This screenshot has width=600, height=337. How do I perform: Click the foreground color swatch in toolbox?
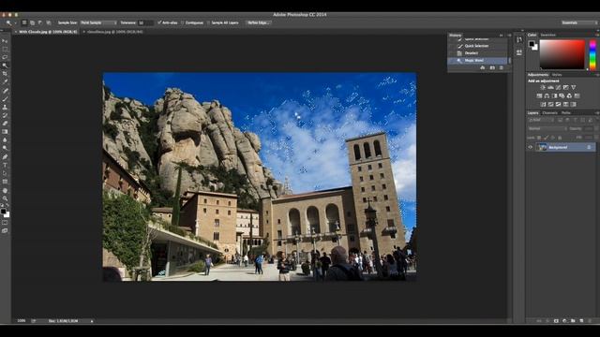[x=4, y=212]
